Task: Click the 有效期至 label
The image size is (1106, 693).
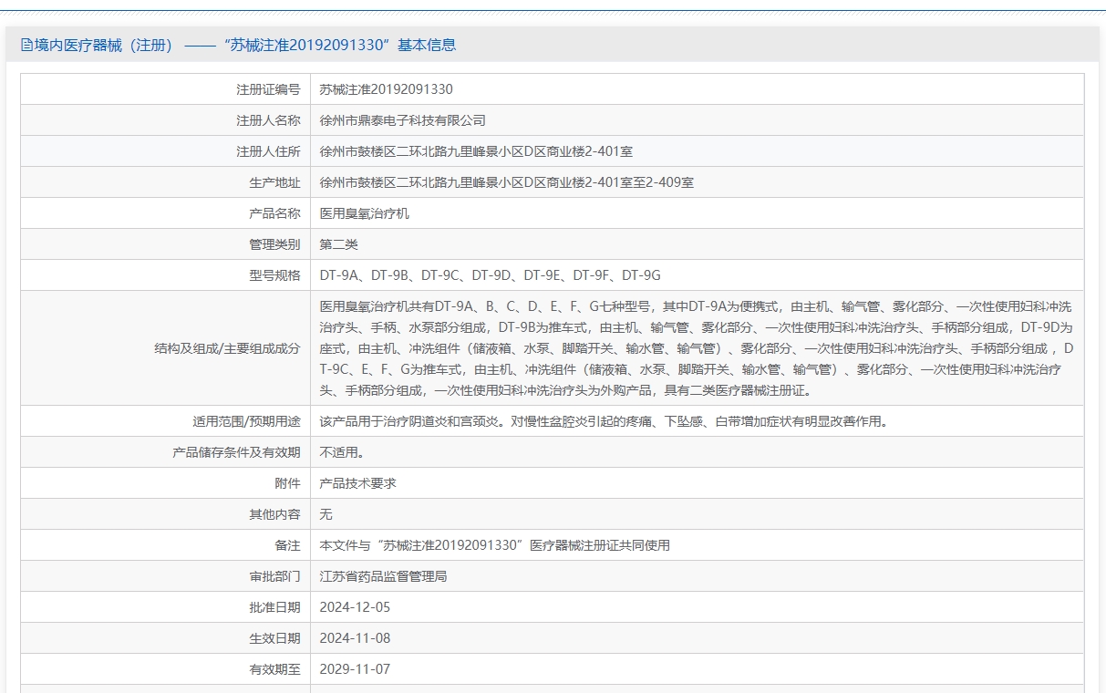Action: 274,669
